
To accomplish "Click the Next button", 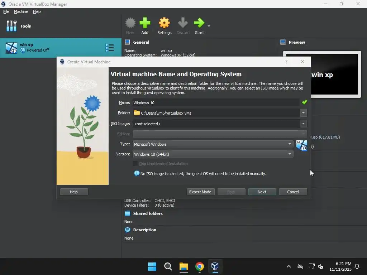I will click(262, 192).
